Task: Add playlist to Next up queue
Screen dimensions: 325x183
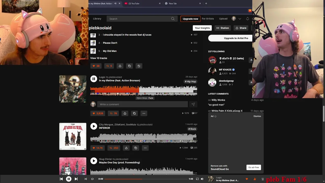Action: pos(139,66)
